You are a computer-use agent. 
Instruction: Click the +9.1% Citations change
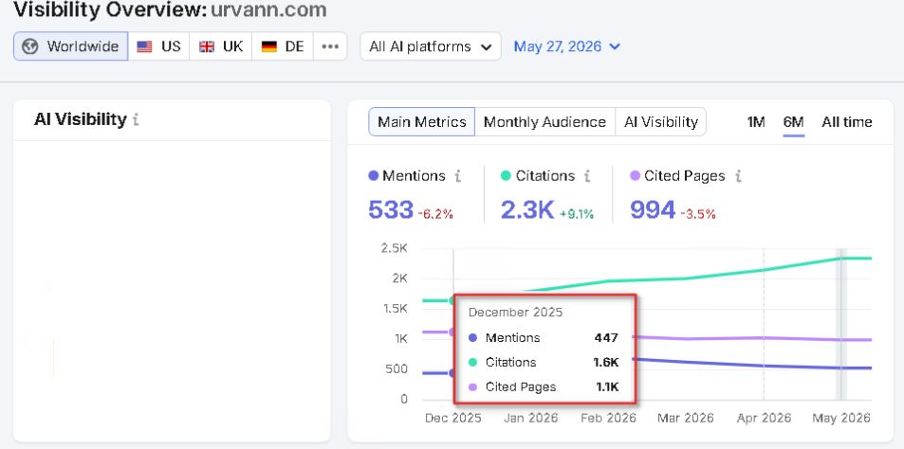coord(576,214)
